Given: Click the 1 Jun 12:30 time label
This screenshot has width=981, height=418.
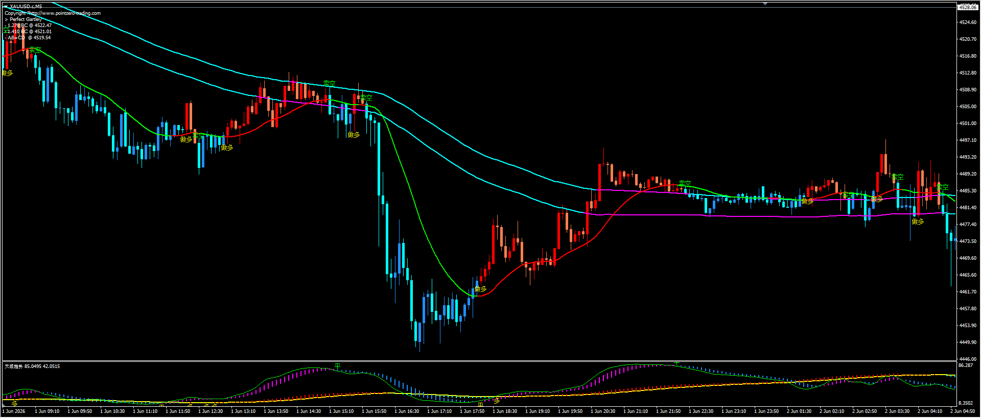Looking at the screenshot, I should 211,411.
